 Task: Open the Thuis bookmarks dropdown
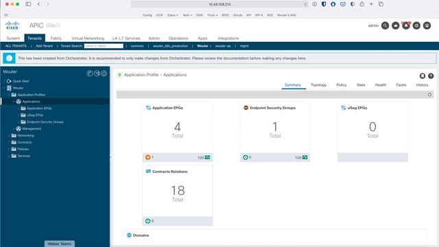click(212, 15)
